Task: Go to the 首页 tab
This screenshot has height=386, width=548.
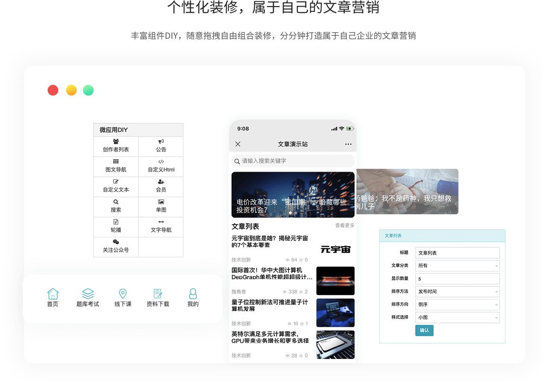Action: [52, 298]
